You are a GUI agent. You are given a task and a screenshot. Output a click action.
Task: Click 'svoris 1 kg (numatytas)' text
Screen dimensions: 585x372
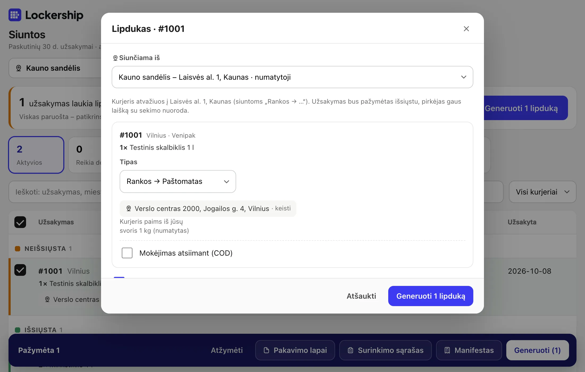[154, 231]
